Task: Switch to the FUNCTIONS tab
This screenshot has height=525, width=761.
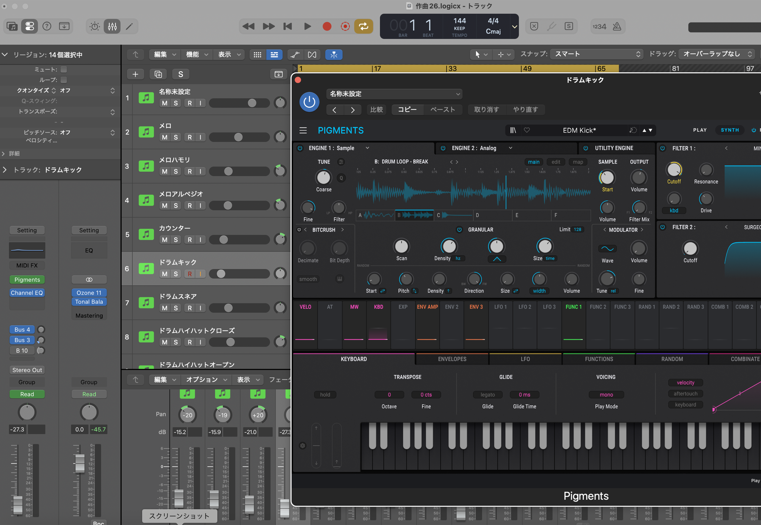Action: click(599, 359)
